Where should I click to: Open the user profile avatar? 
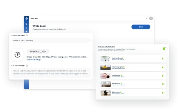151,18
